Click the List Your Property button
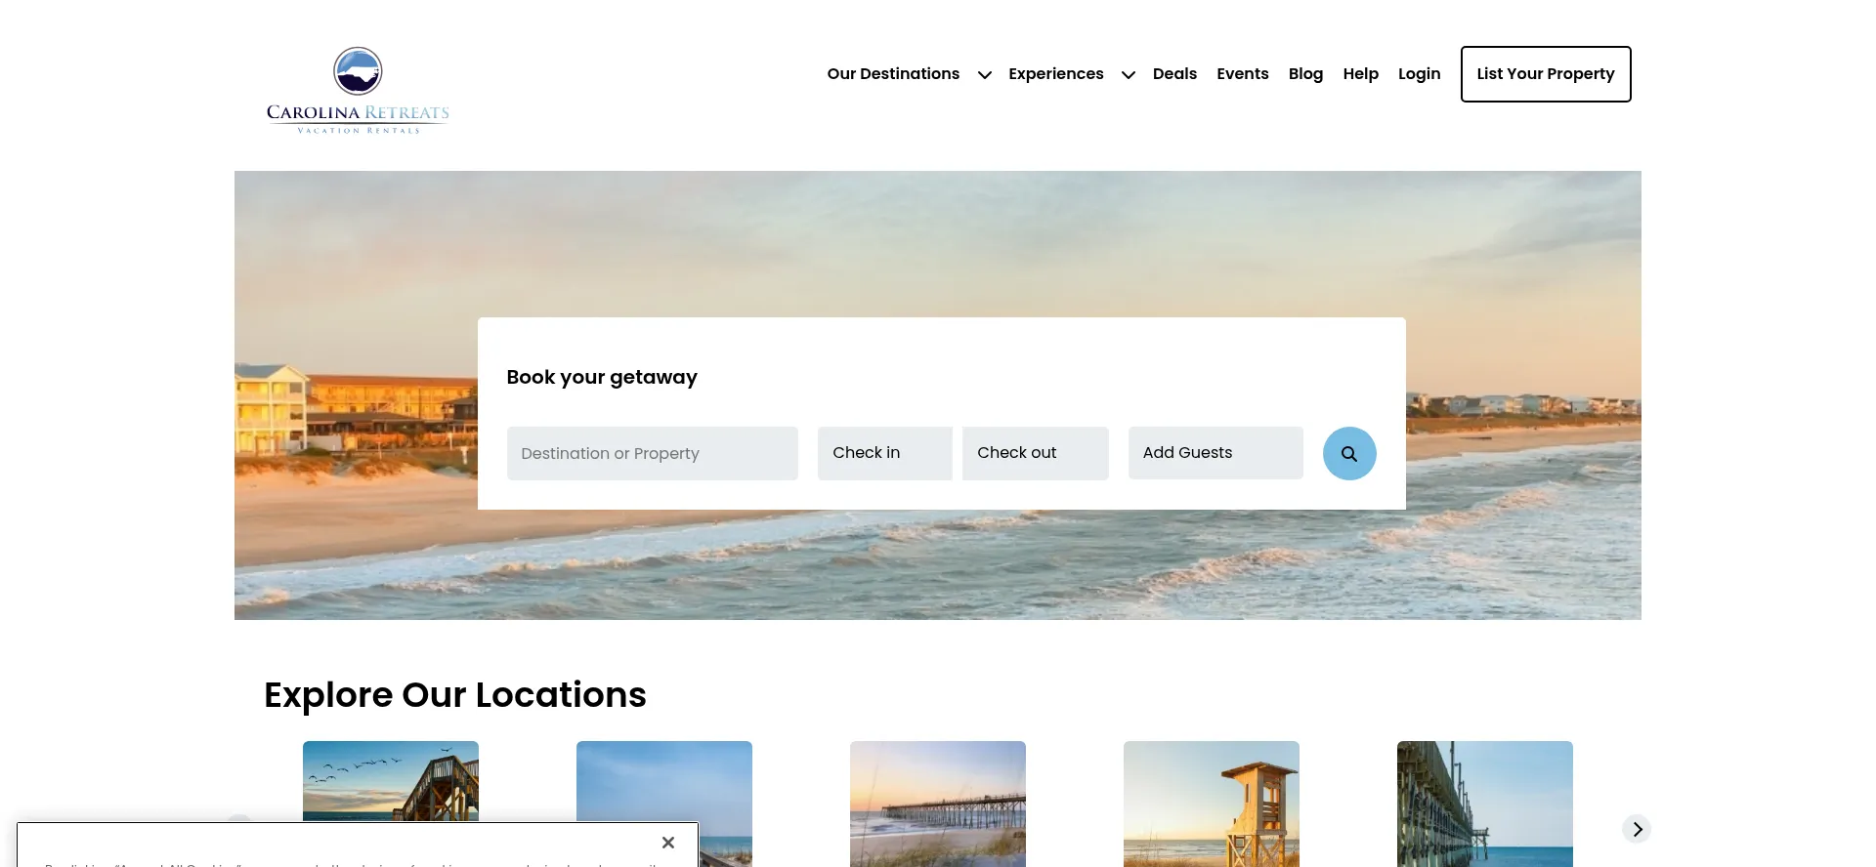Screen dimensions: 1876x867 1546,74
